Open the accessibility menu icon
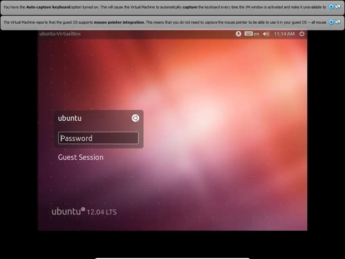345x259 pixels. pos(239,34)
